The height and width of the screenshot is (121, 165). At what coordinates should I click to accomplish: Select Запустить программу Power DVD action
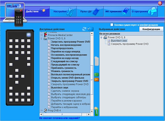coord(70,42)
